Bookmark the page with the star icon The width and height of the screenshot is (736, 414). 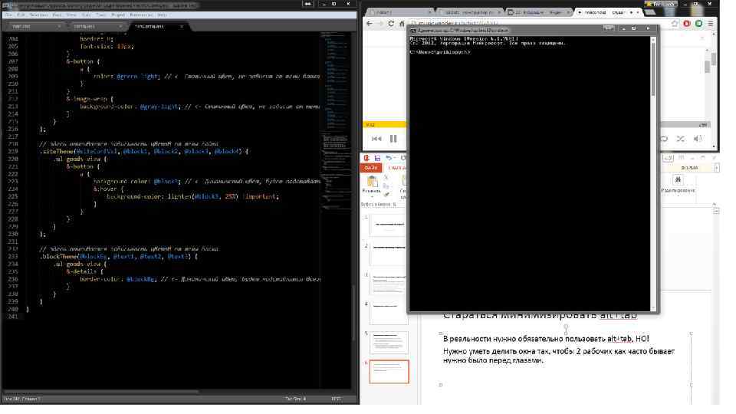675,23
